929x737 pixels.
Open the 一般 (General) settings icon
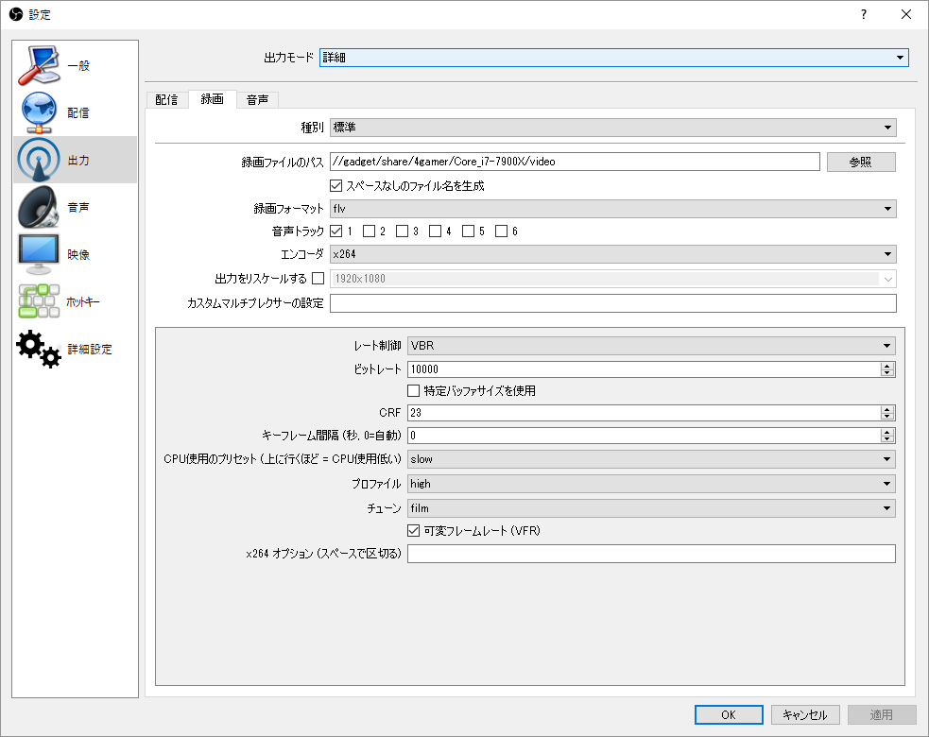click(x=39, y=65)
